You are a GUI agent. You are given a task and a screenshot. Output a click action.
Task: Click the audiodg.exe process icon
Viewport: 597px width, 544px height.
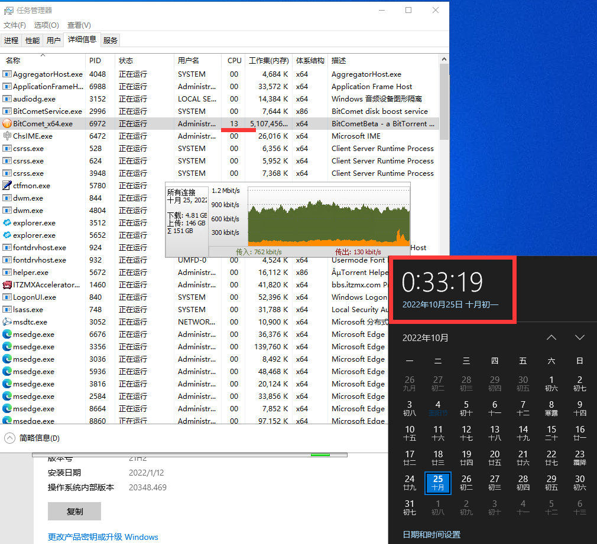(x=7, y=99)
